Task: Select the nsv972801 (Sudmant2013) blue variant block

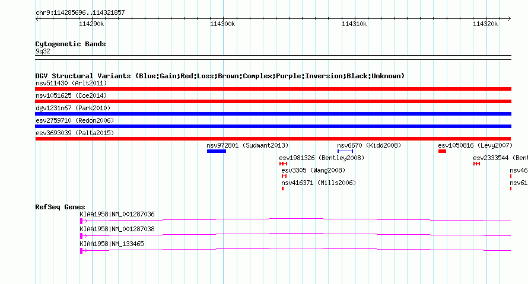Action: click(x=217, y=151)
